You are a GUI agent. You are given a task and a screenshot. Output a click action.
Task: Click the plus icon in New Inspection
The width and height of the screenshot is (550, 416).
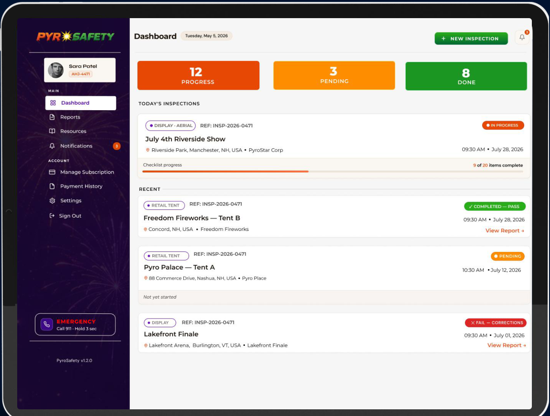(444, 39)
